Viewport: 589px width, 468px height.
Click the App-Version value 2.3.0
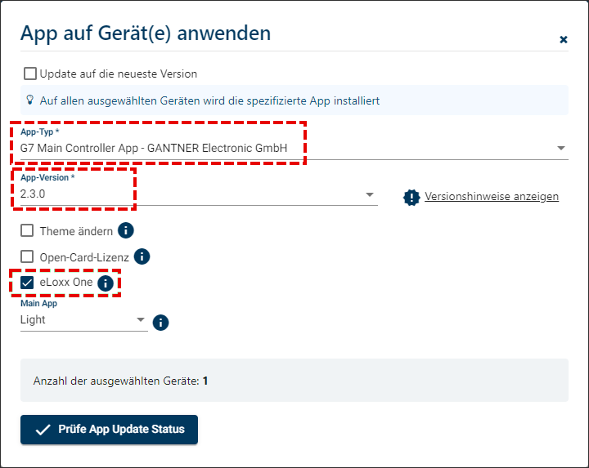pyautogui.click(x=33, y=194)
